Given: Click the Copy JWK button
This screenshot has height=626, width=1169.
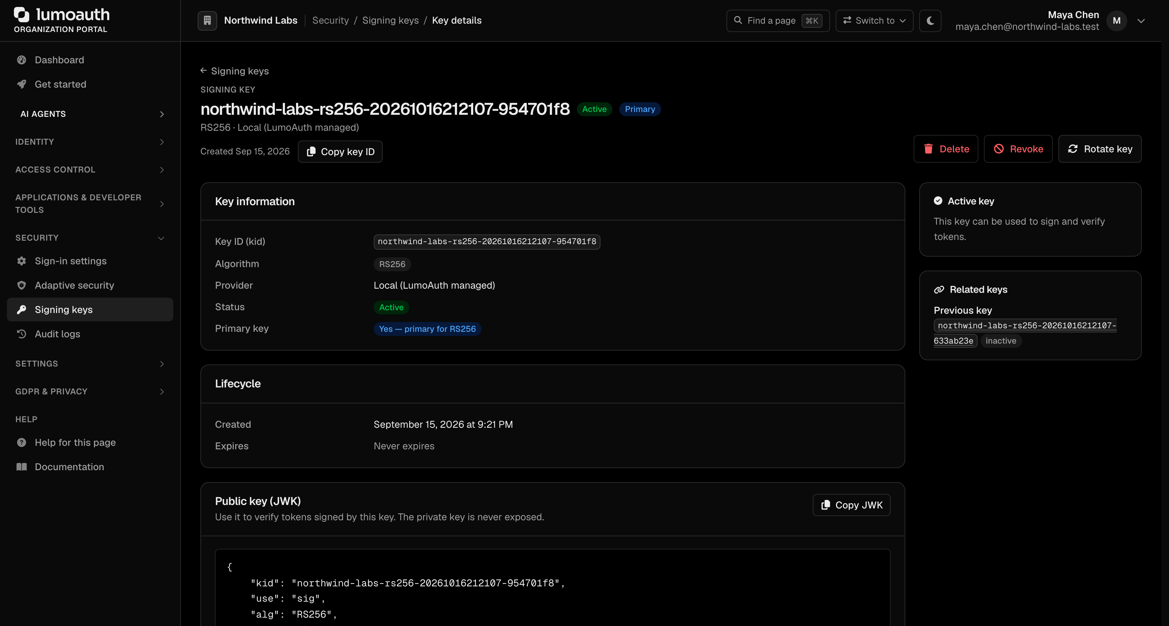Looking at the screenshot, I should click(851, 505).
